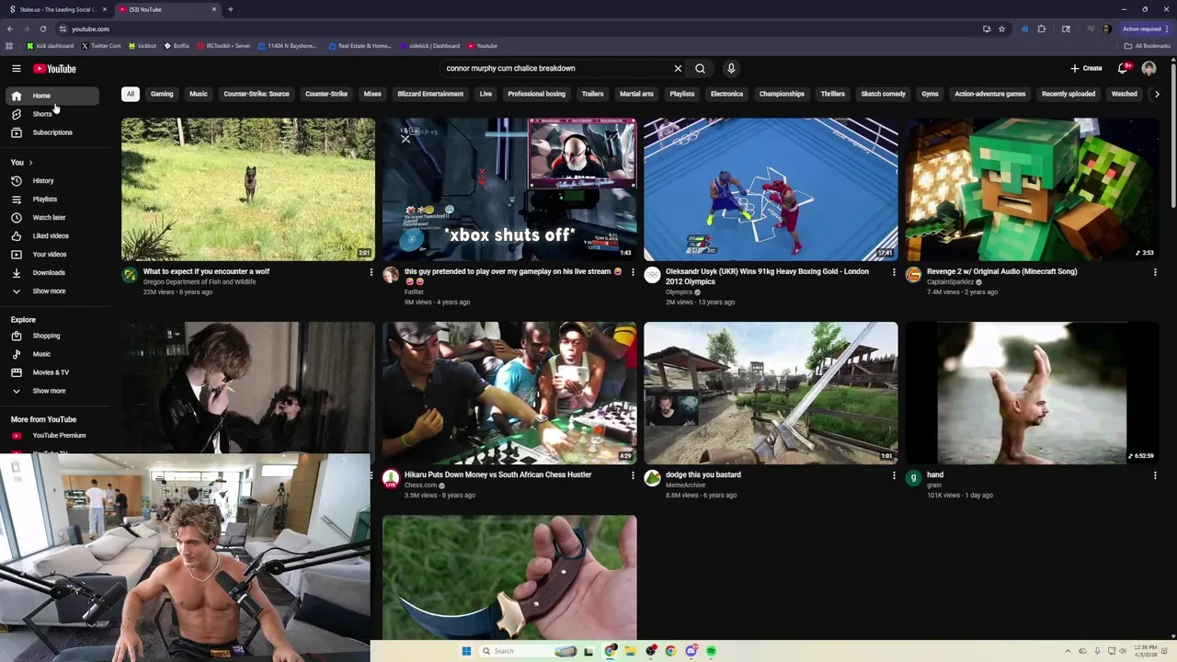Open the browser extensions puzzle icon

point(1042,29)
